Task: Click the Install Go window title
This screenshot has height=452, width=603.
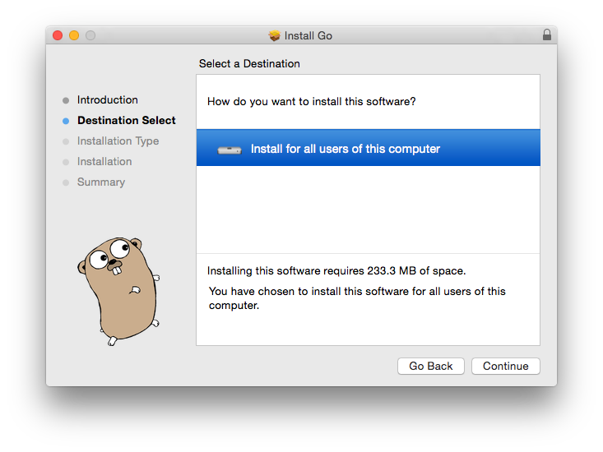Action: coord(308,35)
